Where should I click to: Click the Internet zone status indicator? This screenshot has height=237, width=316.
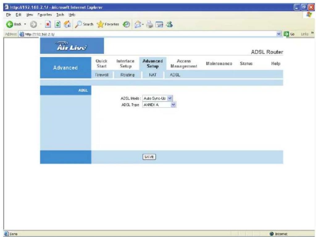click(x=279, y=234)
